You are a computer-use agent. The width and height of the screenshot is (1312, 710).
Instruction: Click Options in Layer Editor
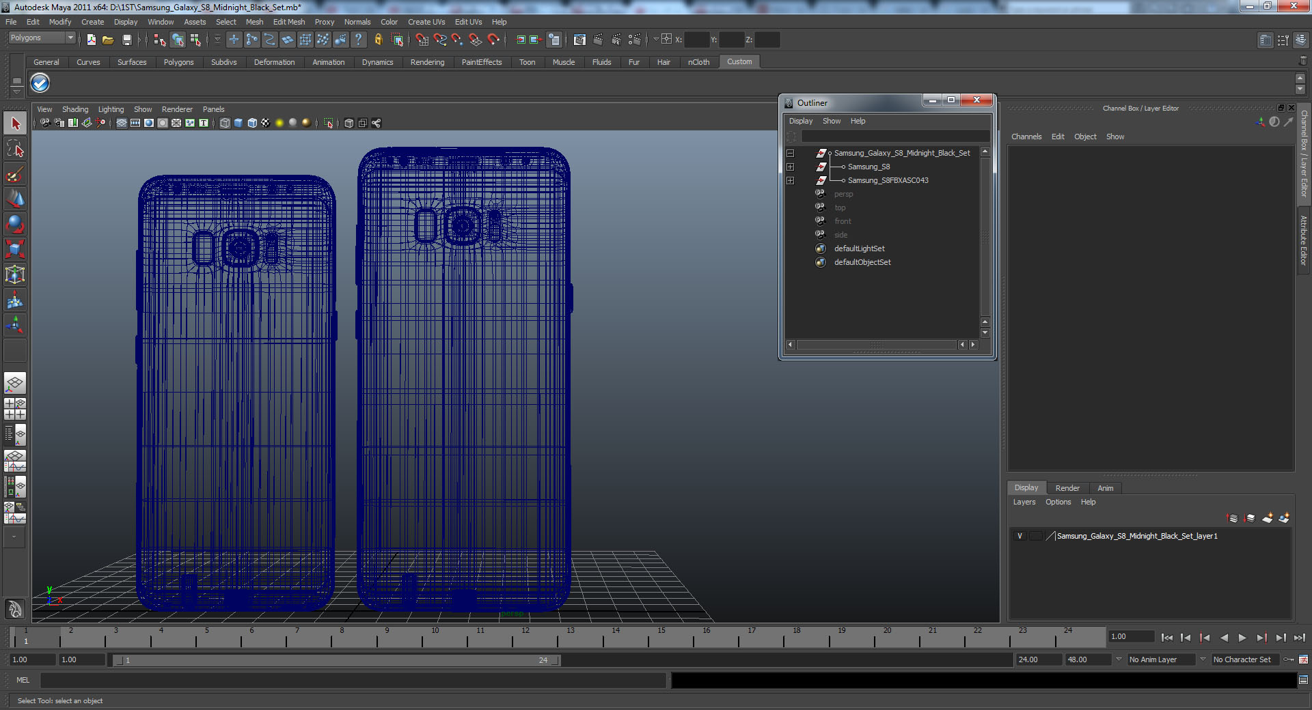point(1058,502)
